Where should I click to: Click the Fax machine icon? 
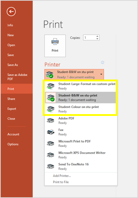pyautogui.click(x=51, y=132)
